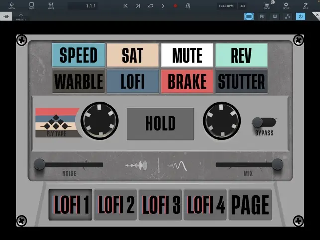Open the Mixer panel

click(x=51, y=6)
